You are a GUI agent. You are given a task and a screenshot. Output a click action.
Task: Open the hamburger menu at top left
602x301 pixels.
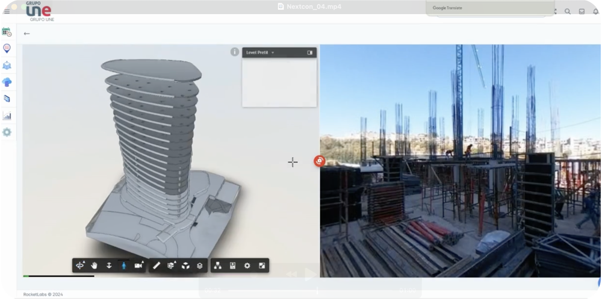(7, 11)
